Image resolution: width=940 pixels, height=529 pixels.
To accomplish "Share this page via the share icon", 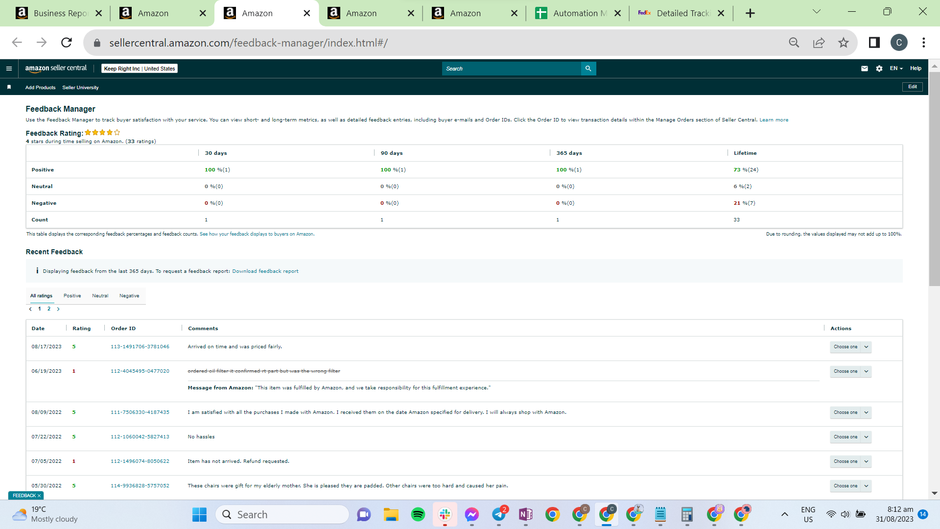I will pyautogui.click(x=819, y=43).
